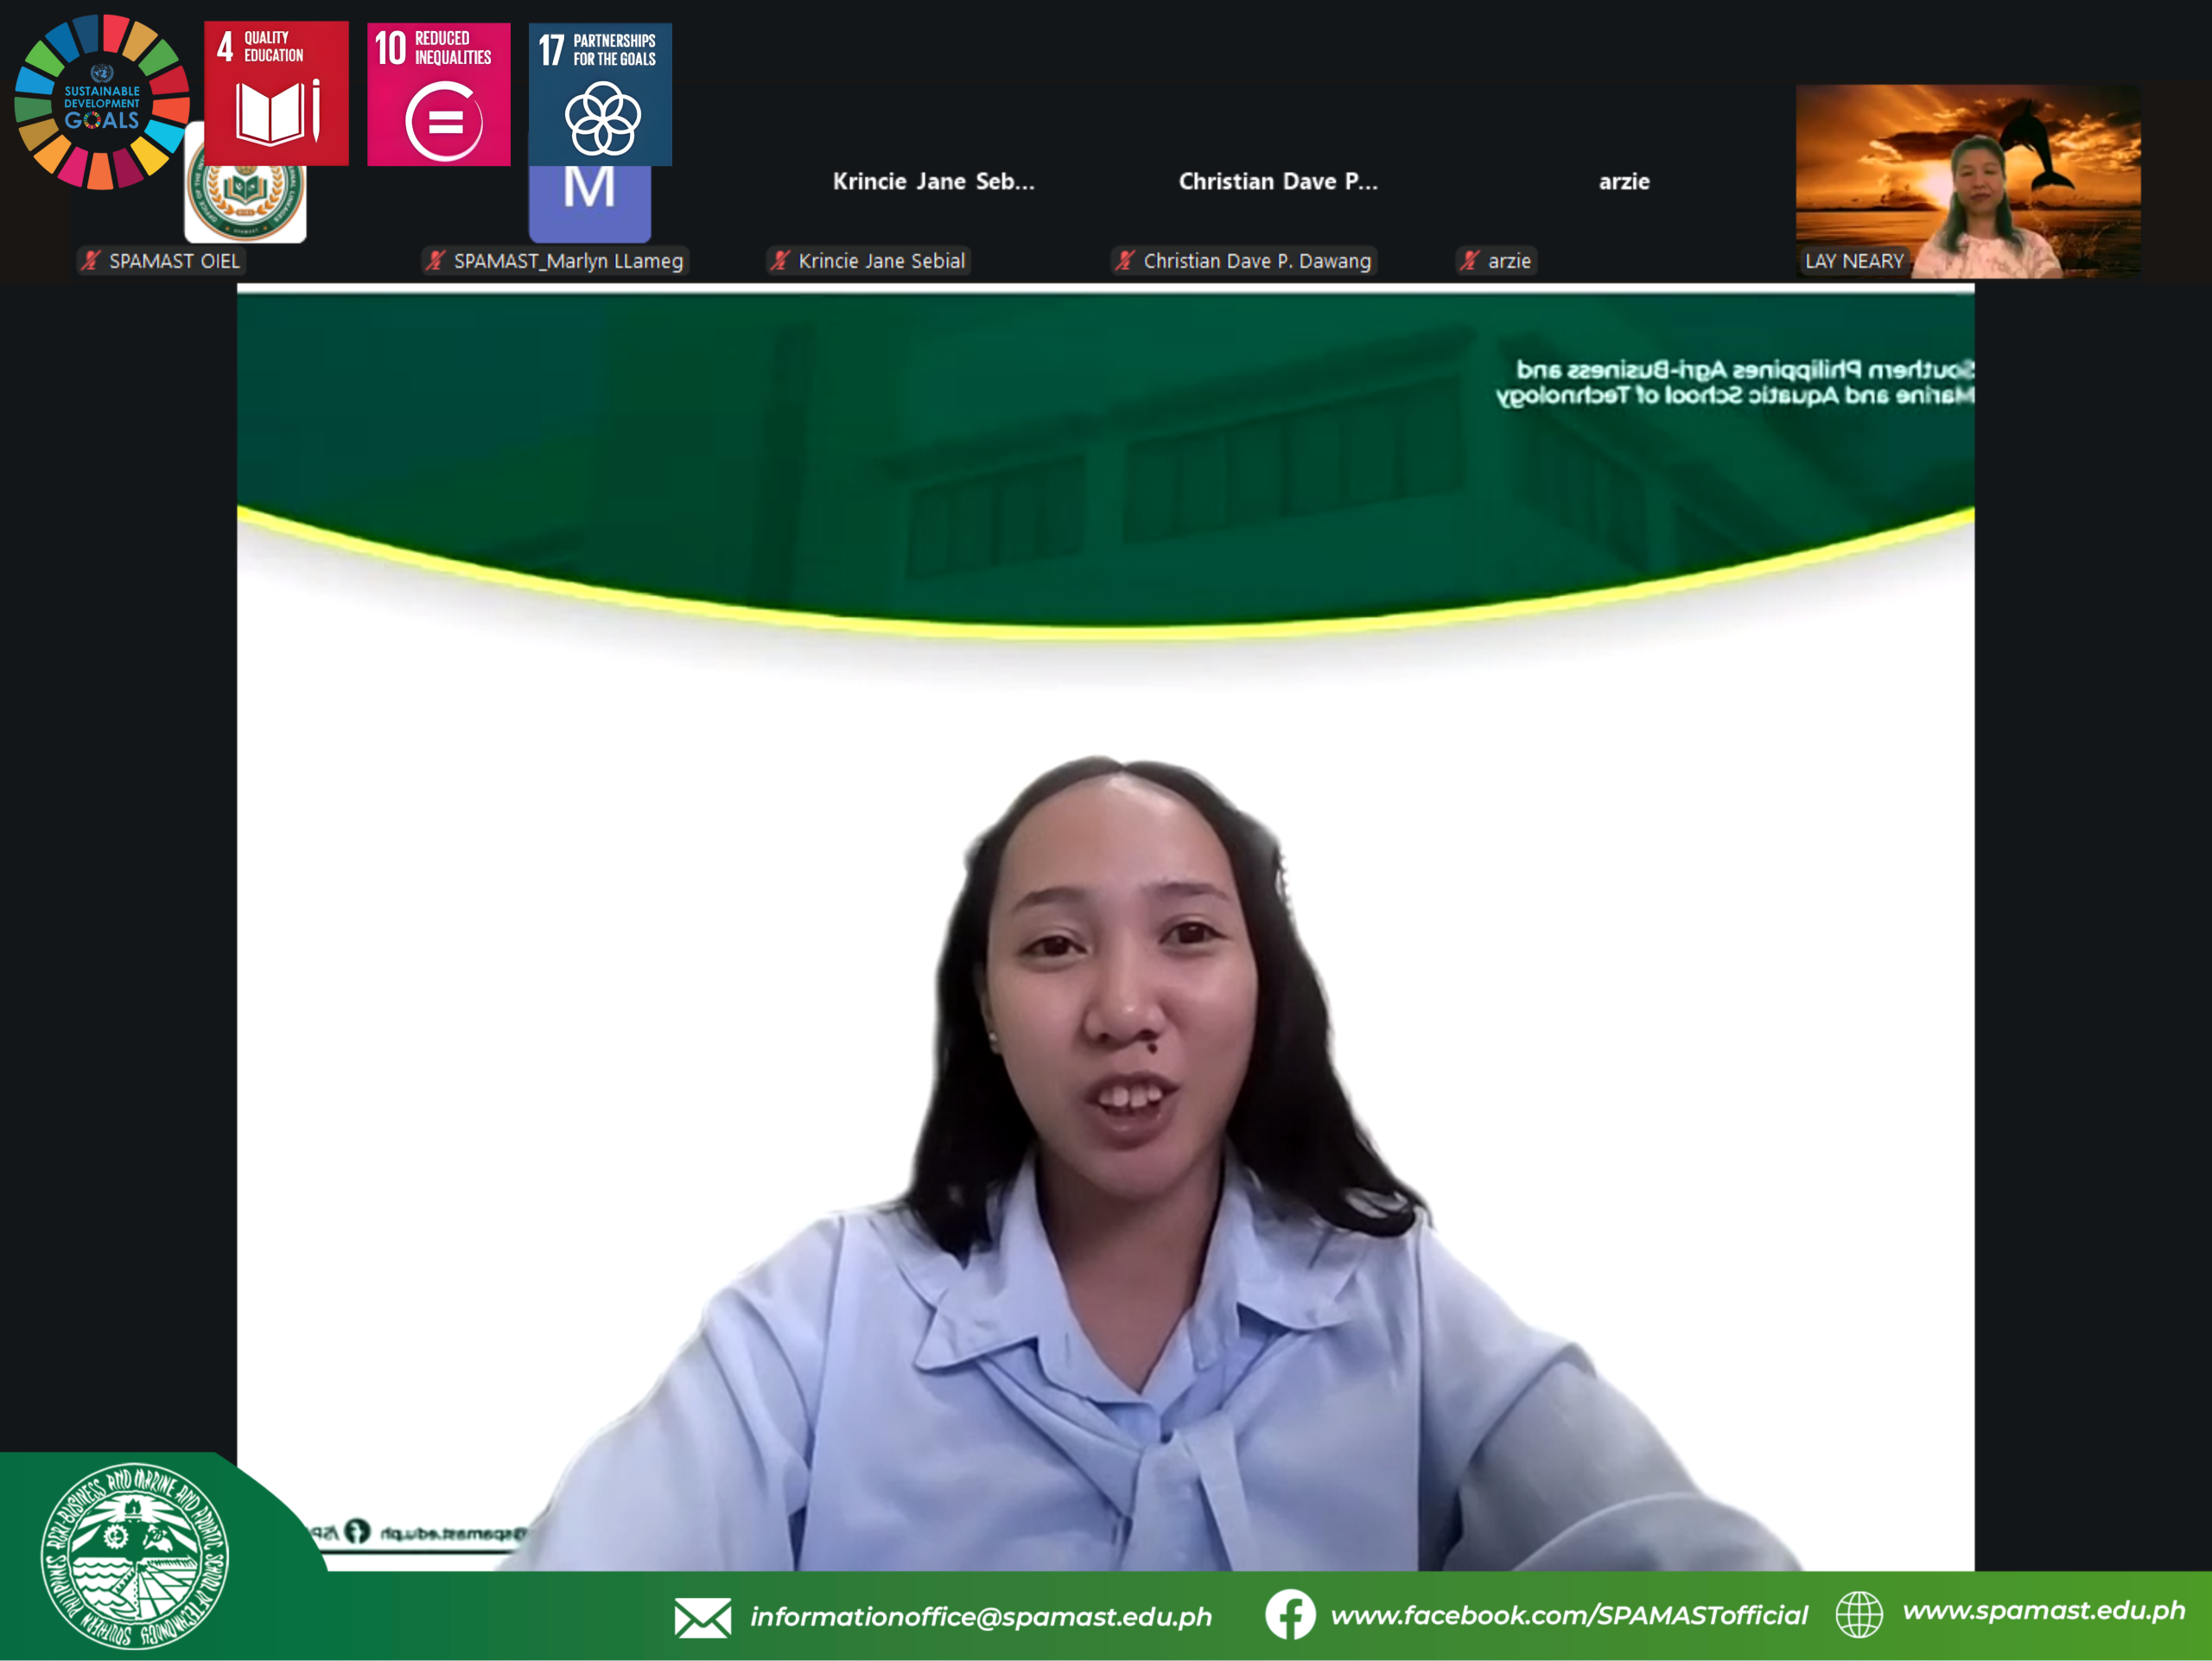Select Krincie Jane Seb... participant tile name
The height and width of the screenshot is (1661, 2212).
coord(933,181)
